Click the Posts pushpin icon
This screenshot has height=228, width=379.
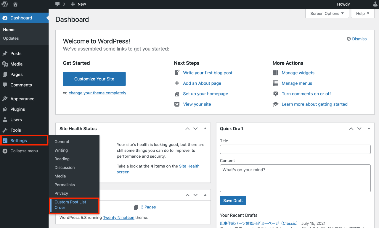tap(5, 54)
